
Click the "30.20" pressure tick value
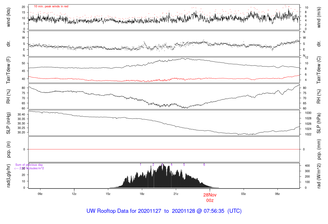click(x=21, y=132)
